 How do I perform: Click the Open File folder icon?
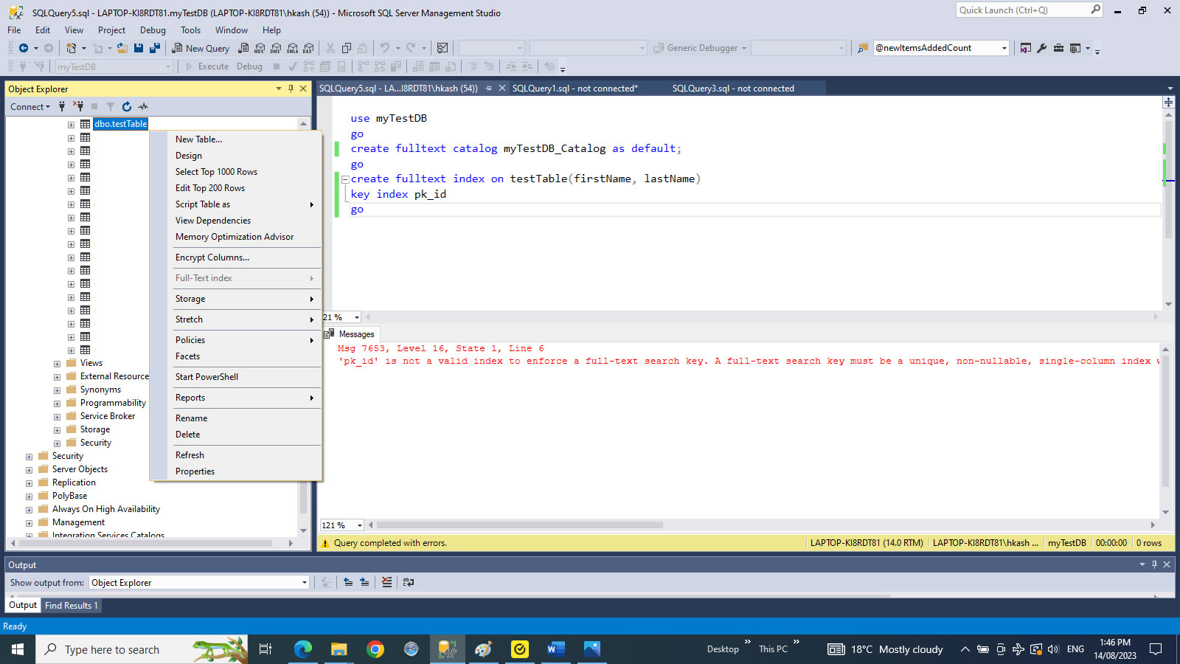(x=122, y=48)
